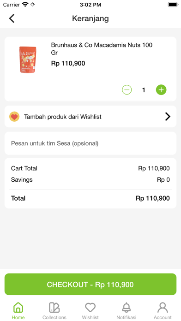Screen dimensions: 181x321
Task: Open the Home tab icon
Action: [x=18, y=308]
